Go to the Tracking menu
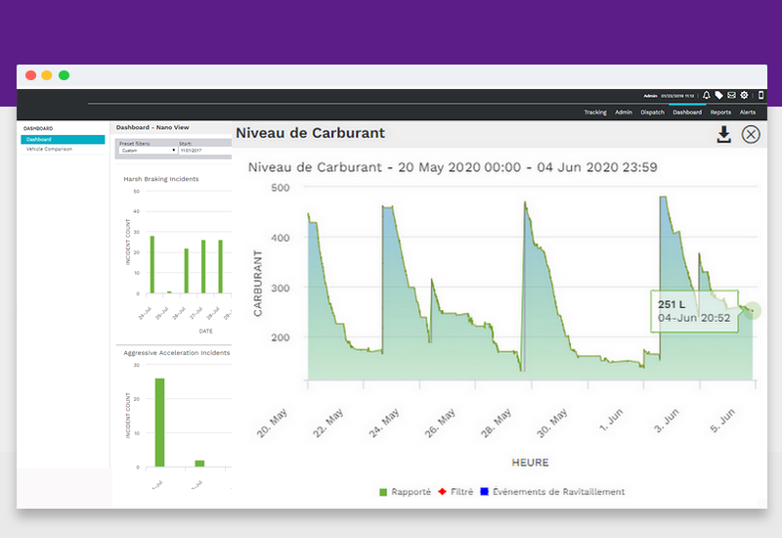 coord(595,112)
